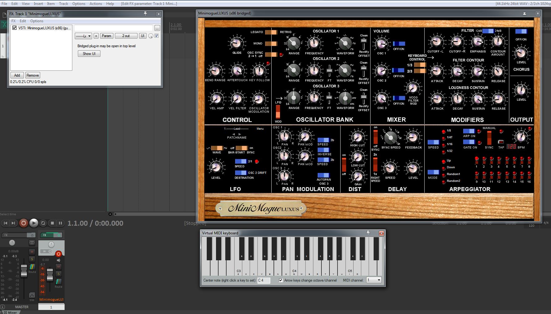Pin the FX Track 1 window
This screenshot has height=314, width=551.
[x=145, y=14]
